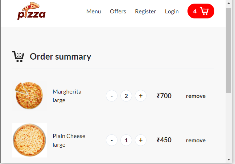
Task: Click the scrollbar up arrow
Action: tap(228, 3)
